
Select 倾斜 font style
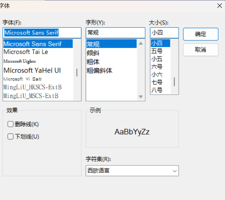[x=111, y=53]
